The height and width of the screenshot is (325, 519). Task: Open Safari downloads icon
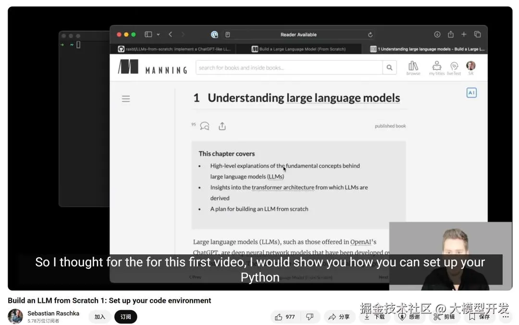(x=437, y=35)
